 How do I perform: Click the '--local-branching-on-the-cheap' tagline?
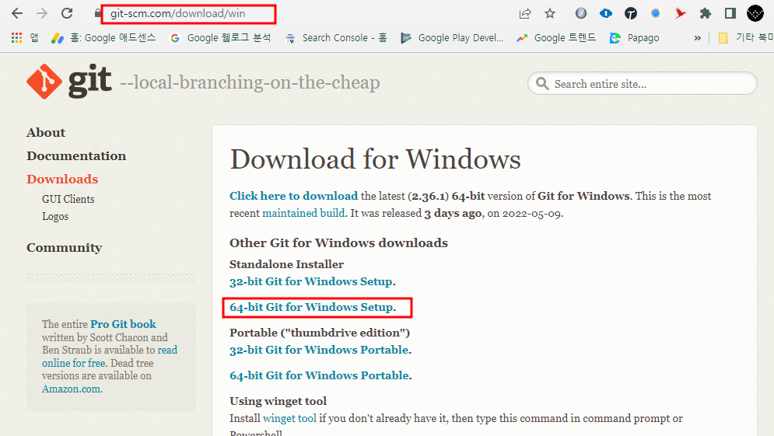250,82
